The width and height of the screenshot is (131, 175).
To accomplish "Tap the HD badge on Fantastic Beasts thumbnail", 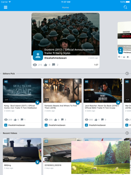I will click(46, 82).
